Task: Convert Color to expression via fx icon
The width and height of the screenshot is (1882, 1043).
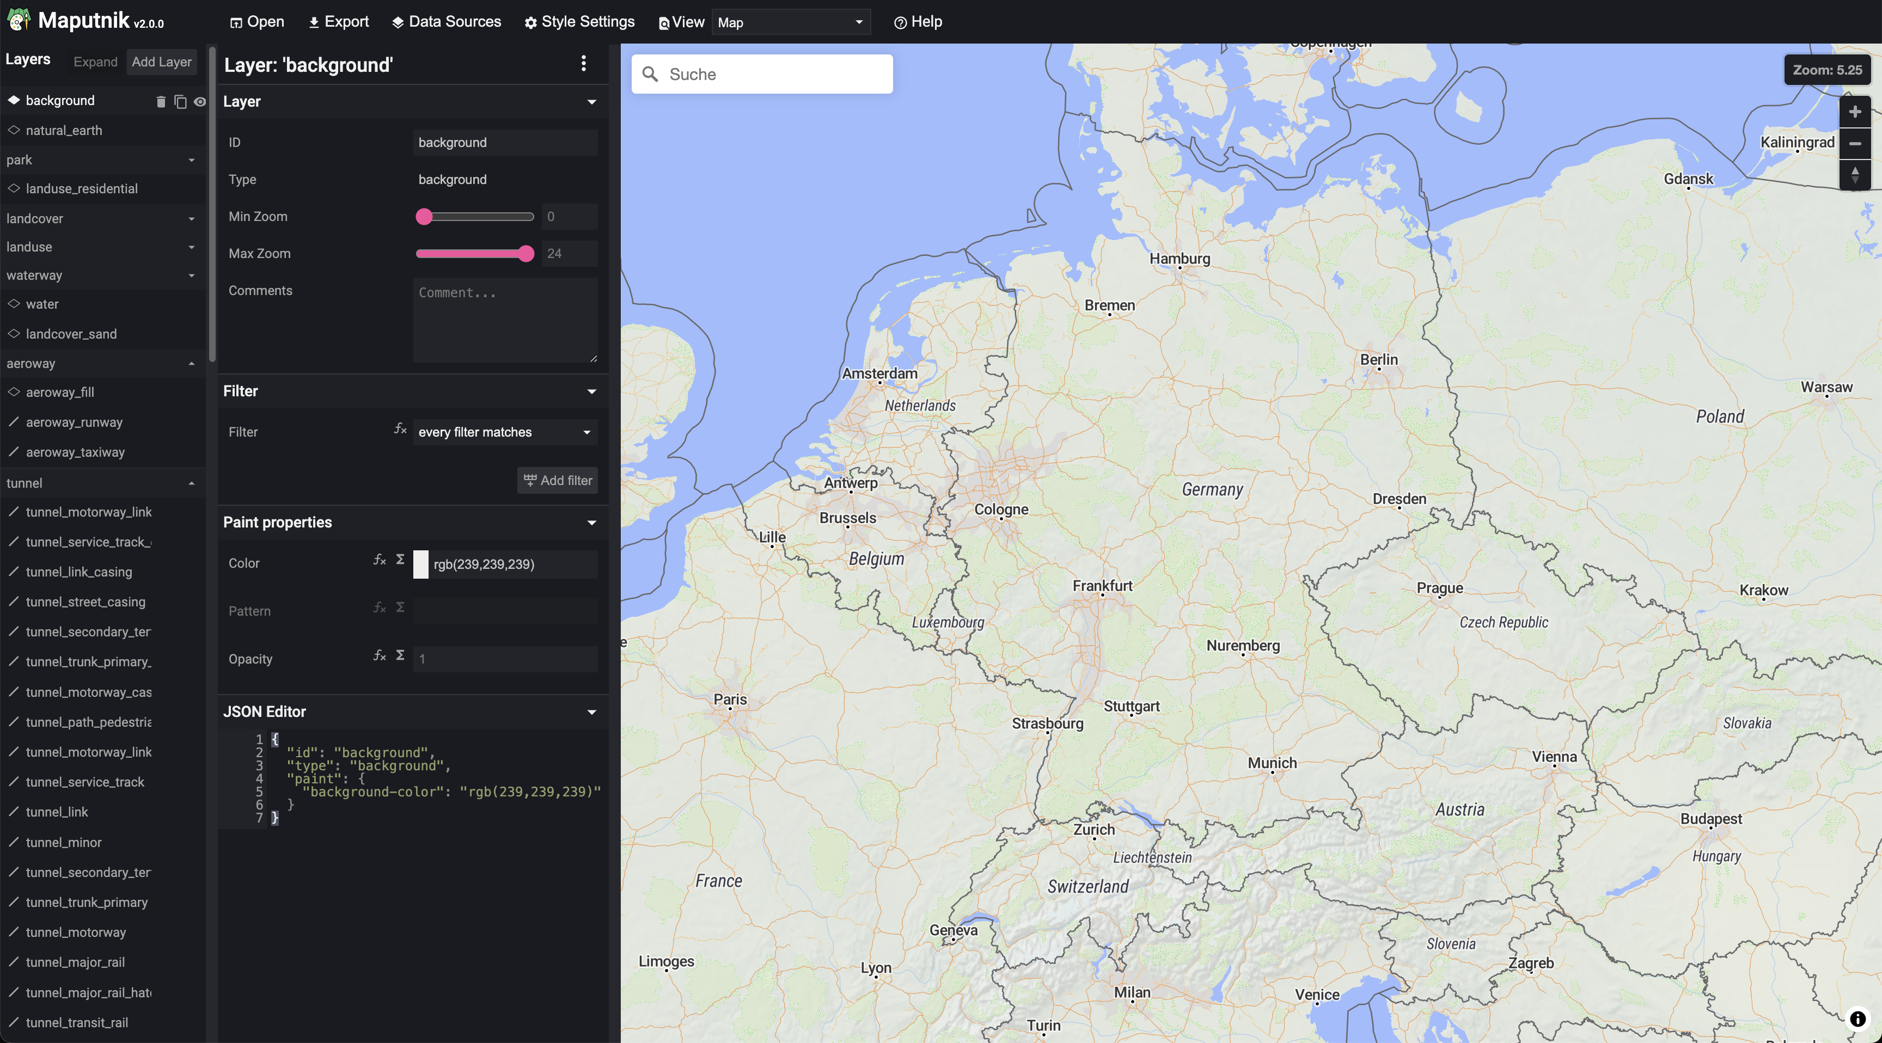Action: (380, 560)
